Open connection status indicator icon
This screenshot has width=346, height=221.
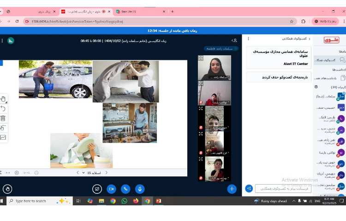tap(11, 41)
